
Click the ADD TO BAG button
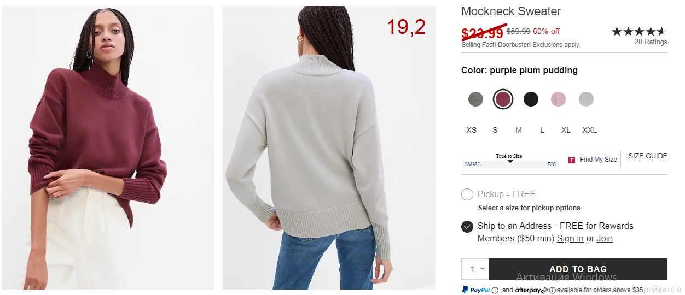pyautogui.click(x=578, y=269)
